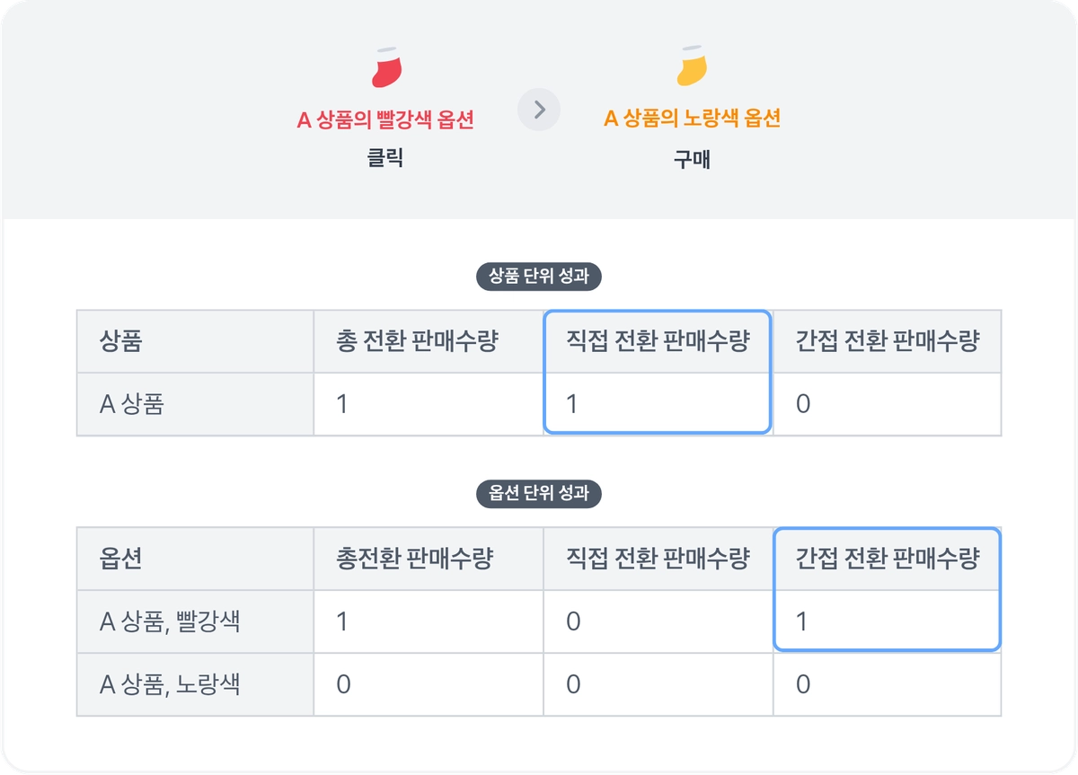Click the yellow sock icon
This screenshot has width=1078, height=775.
(x=692, y=66)
